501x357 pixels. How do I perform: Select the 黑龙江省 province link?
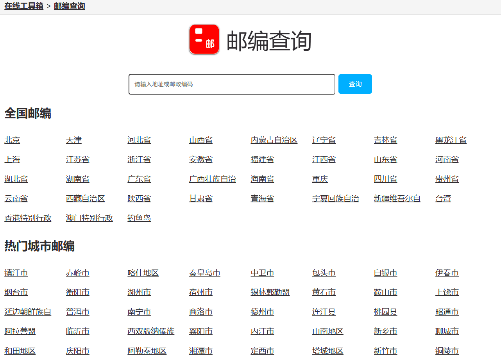(451, 140)
